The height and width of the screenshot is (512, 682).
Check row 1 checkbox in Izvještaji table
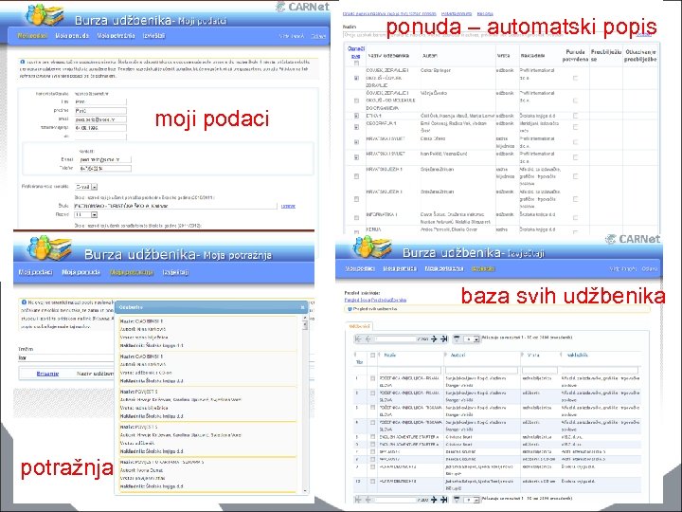pos(372,378)
